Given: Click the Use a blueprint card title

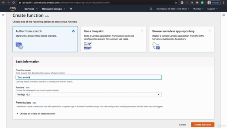Looking at the screenshot, I should pos(94,31).
